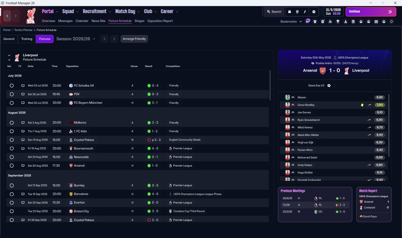Open the Bookmarks dropdown

coord(291,22)
